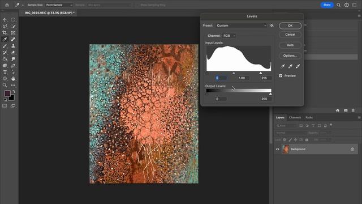Pick the Set White Point eyedropper

point(298,66)
